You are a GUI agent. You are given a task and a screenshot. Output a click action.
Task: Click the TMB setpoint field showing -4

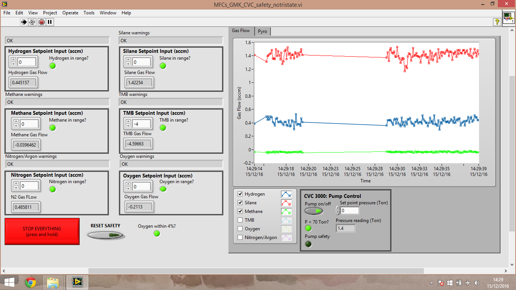(x=141, y=124)
